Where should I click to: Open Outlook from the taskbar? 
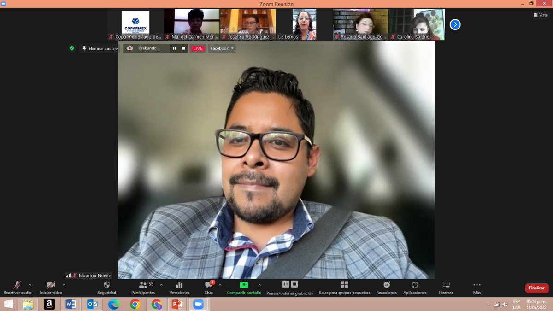coord(92,304)
